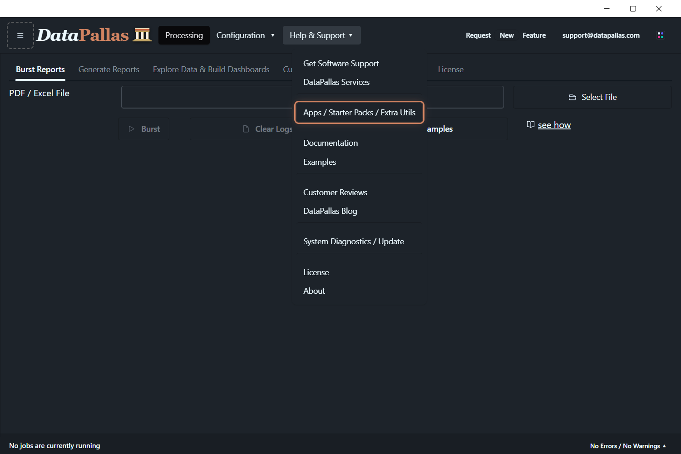
Task: Collapse the Help & Support dropdown
Action: (x=321, y=35)
